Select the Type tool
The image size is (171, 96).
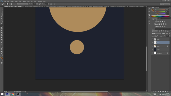point(2,45)
